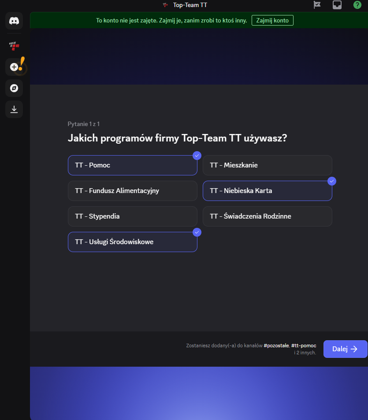Click the 'Pytanie 1 z 1' label
368x420 pixels.
(84, 124)
